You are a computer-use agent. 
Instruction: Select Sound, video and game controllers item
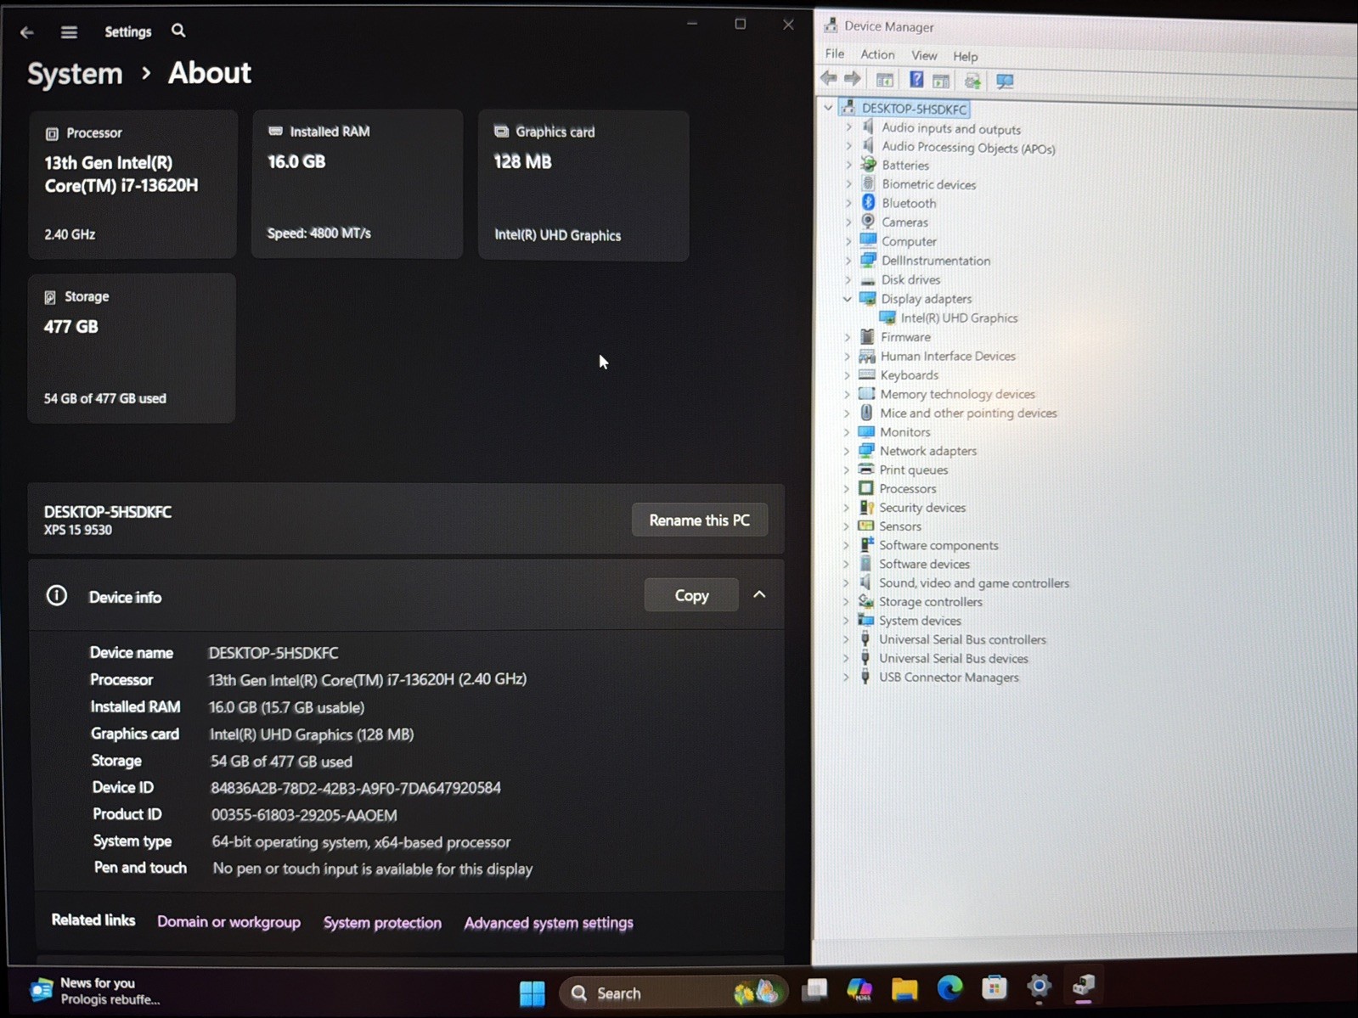tap(973, 582)
